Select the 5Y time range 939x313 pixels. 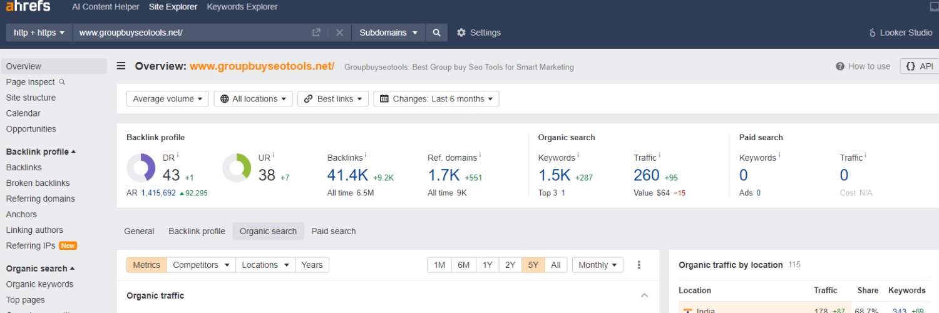[x=533, y=265]
